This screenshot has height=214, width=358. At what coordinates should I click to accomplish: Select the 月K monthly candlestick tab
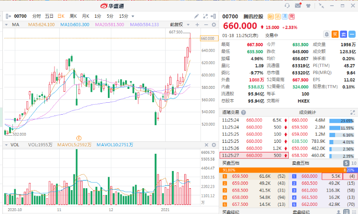coord(85,16)
